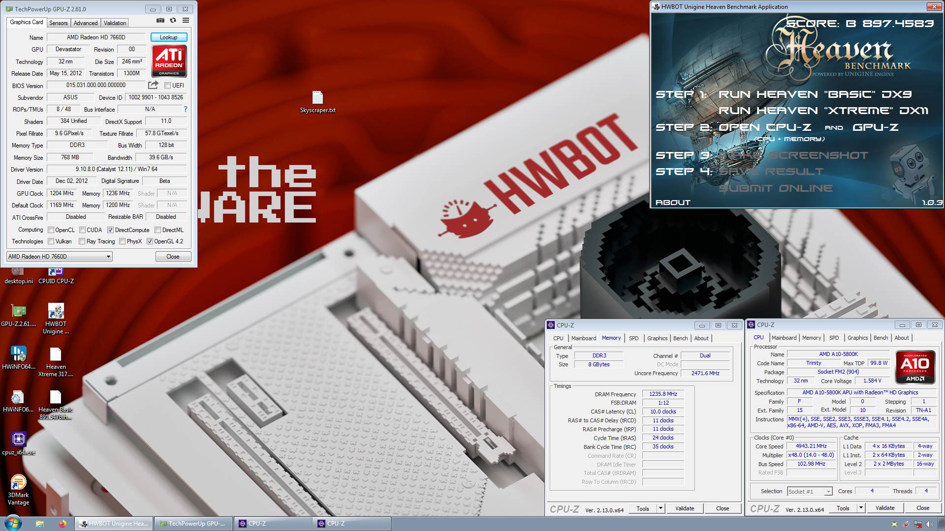Click the Bus Interface question mark icon
The height and width of the screenshot is (531, 945).
coord(186,109)
